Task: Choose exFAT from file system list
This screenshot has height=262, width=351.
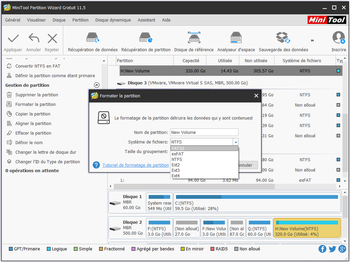Action: [204, 154]
